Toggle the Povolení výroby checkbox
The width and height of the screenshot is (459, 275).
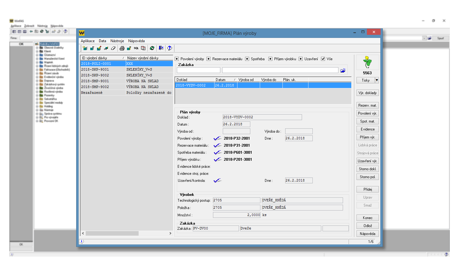[x=177, y=59]
